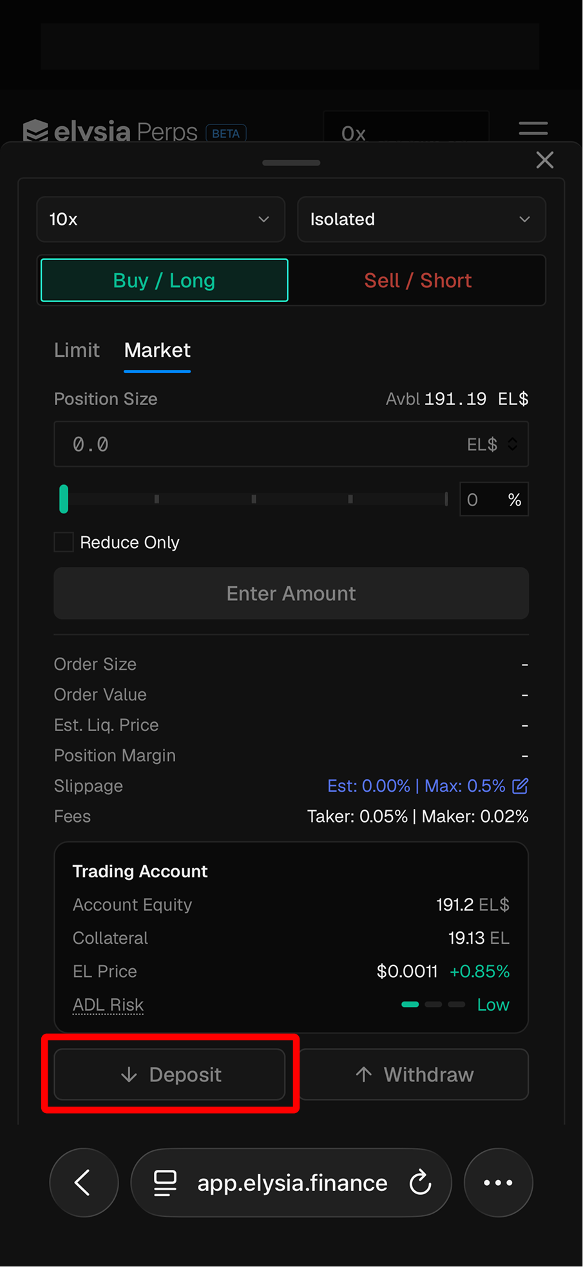
Task: Click the Order Value label
Action: tap(100, 694)
